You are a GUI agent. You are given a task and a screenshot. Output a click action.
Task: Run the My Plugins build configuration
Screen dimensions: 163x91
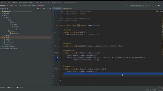point(147,5)
